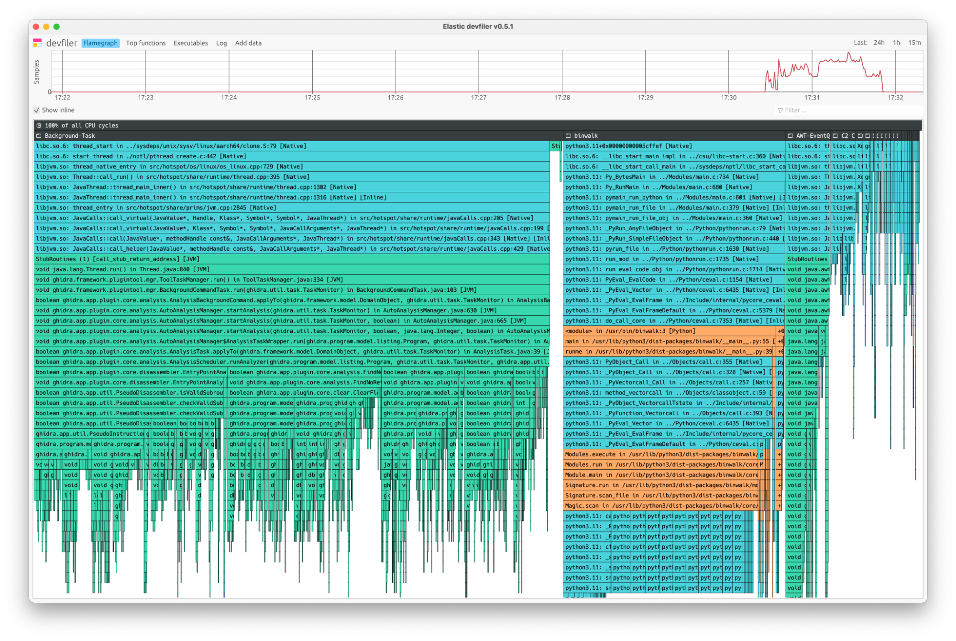This screenshot has height=641, width=956.
Task: Click the green macOS fullscreen button
Action: click(56, 27)
